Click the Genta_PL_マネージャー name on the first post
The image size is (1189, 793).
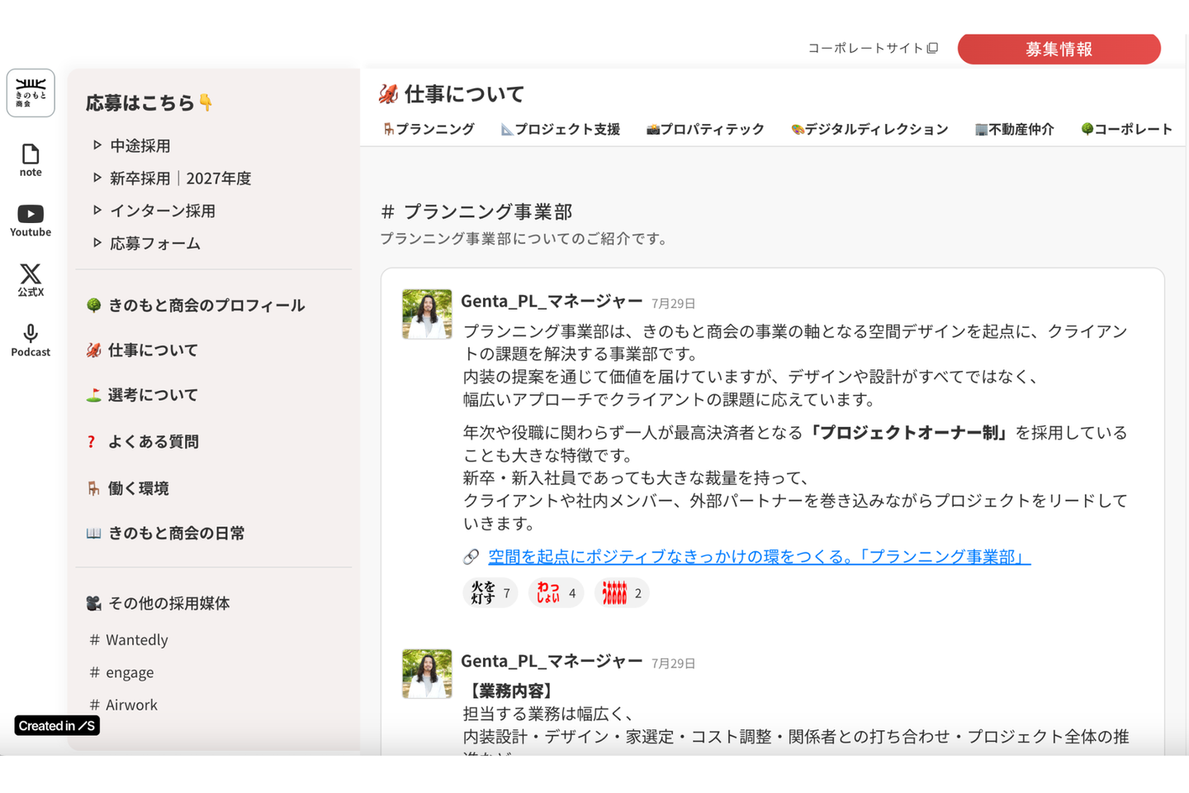[x=552, y=302]
